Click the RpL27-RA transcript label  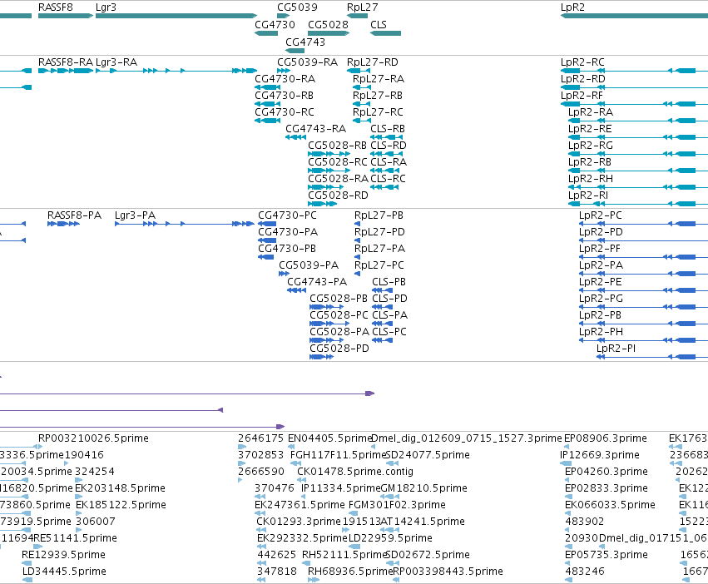[379, 78]
